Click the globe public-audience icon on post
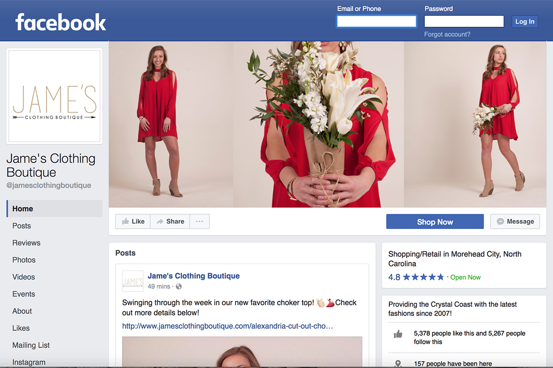553x368 pixels. [179, 287]
